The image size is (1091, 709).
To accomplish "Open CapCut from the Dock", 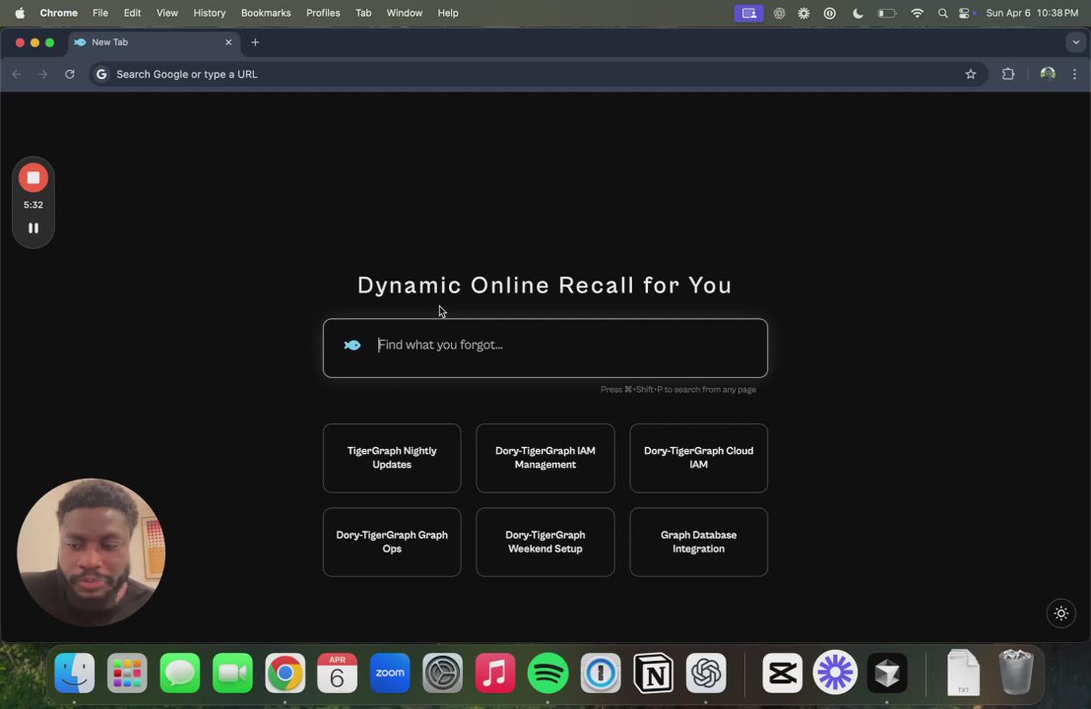I will [x=782, y=673].
